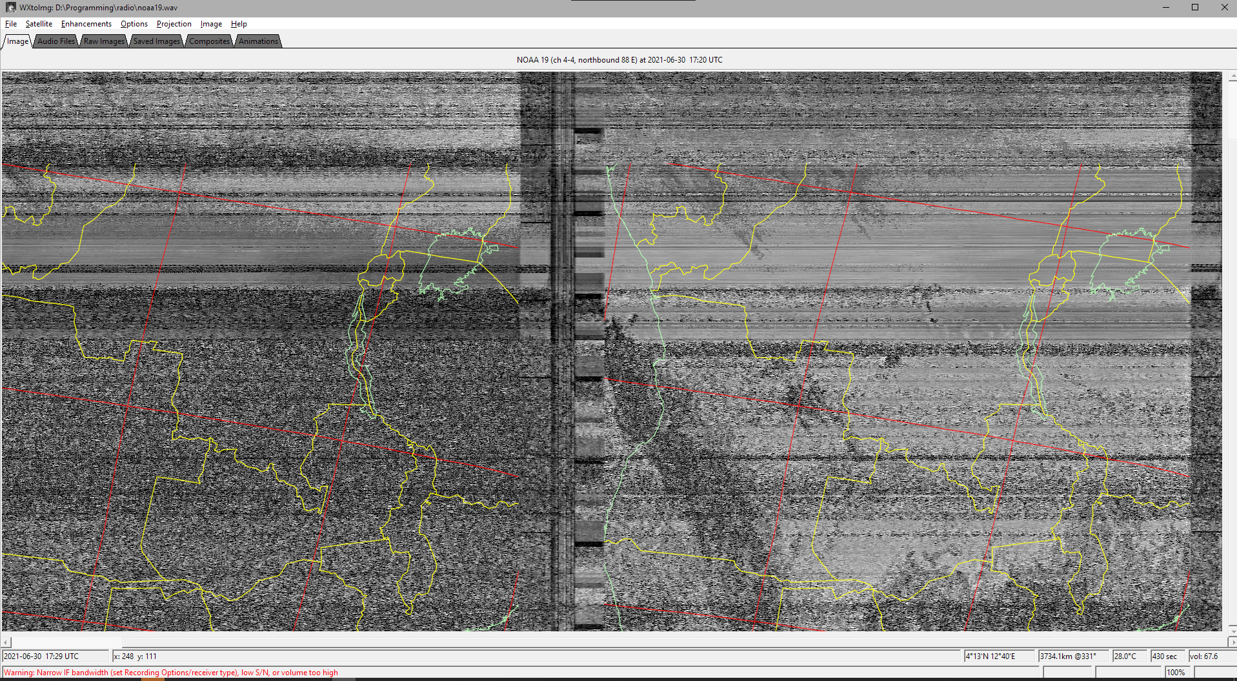The height and width of the screenshot is (681, 1237).
Task: Open the Enhancements menu
Action: [x=86, y=24]
